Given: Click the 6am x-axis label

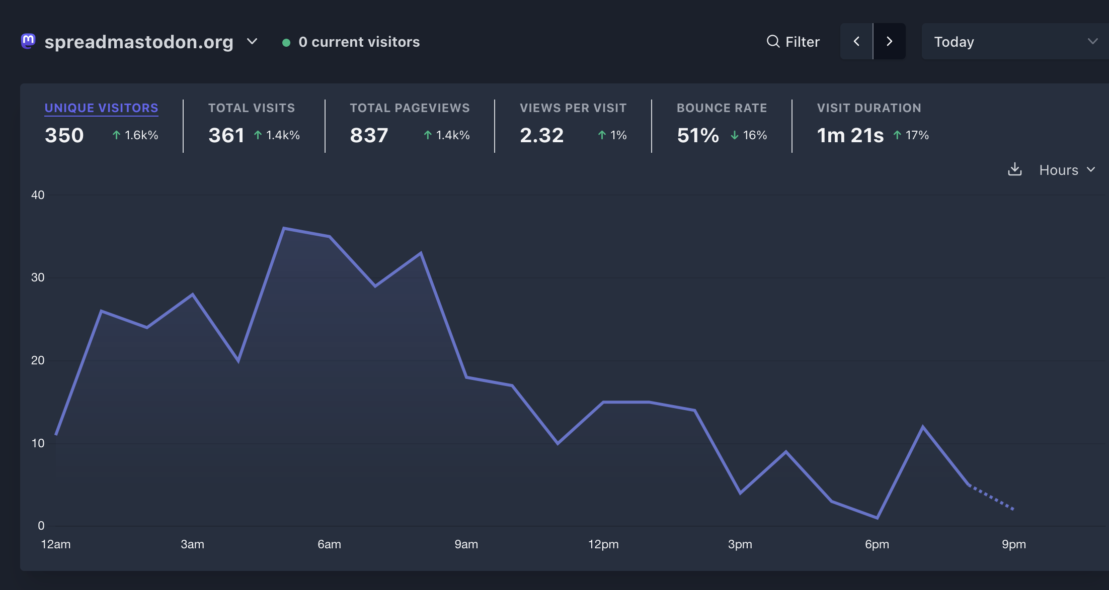Looking at the screenshot, I should click(330, 544).
